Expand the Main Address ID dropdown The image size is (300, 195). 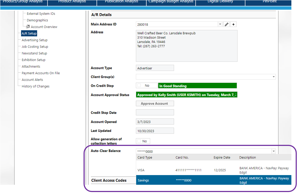click(x=220, y=25)
